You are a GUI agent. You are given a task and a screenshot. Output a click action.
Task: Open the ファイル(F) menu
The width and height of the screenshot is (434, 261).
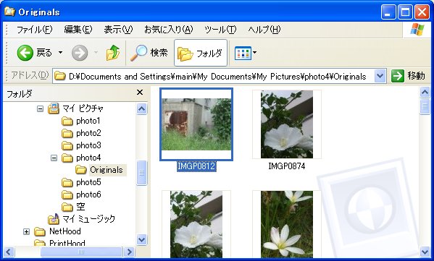click(34, 29)
